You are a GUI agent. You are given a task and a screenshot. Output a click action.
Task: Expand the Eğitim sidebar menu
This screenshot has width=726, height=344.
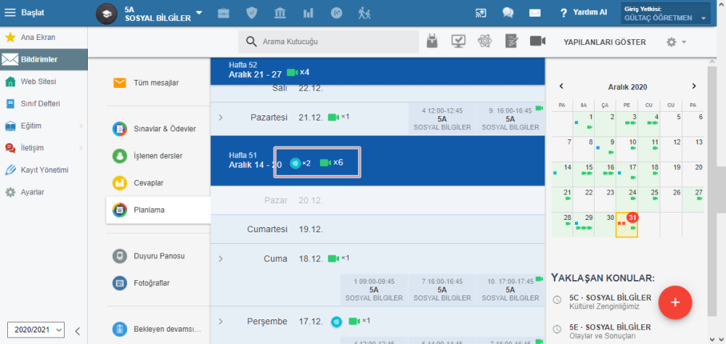[x=44, y=126]
